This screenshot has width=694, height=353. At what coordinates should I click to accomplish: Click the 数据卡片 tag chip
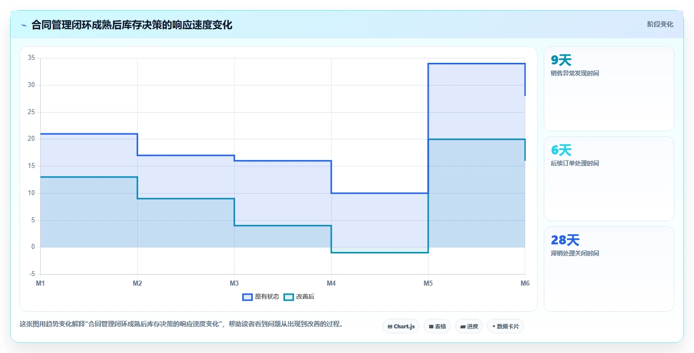point(506,326)
